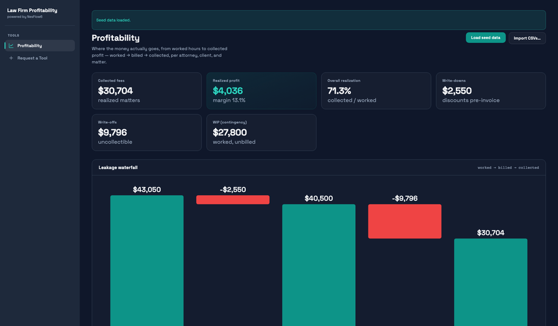Select the Write-offs $9,796 card
This screenshot has width=558, height=326.
147,132
